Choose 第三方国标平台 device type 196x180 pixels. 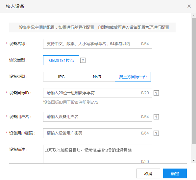point(133,77)
